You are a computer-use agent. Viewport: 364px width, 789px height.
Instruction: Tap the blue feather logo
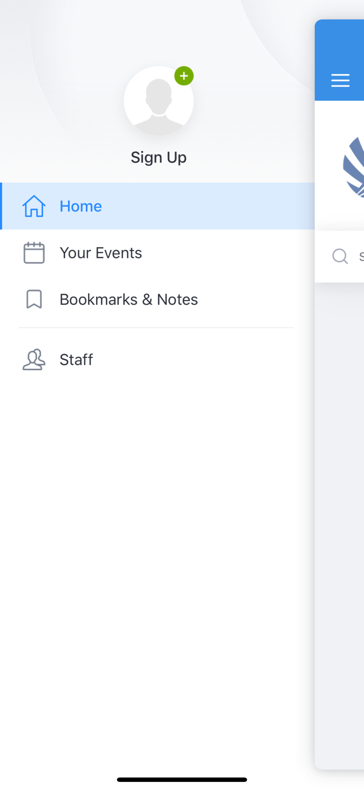[x=354, y=167]
